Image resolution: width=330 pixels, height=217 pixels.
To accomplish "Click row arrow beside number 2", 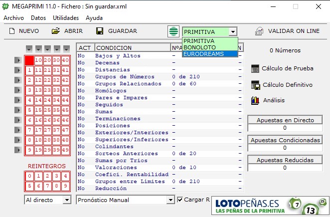I will pos(18,80).
